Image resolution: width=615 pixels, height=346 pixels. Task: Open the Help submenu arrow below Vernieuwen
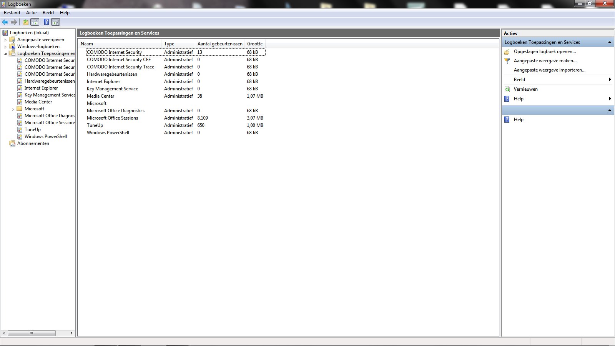(610, 99)
